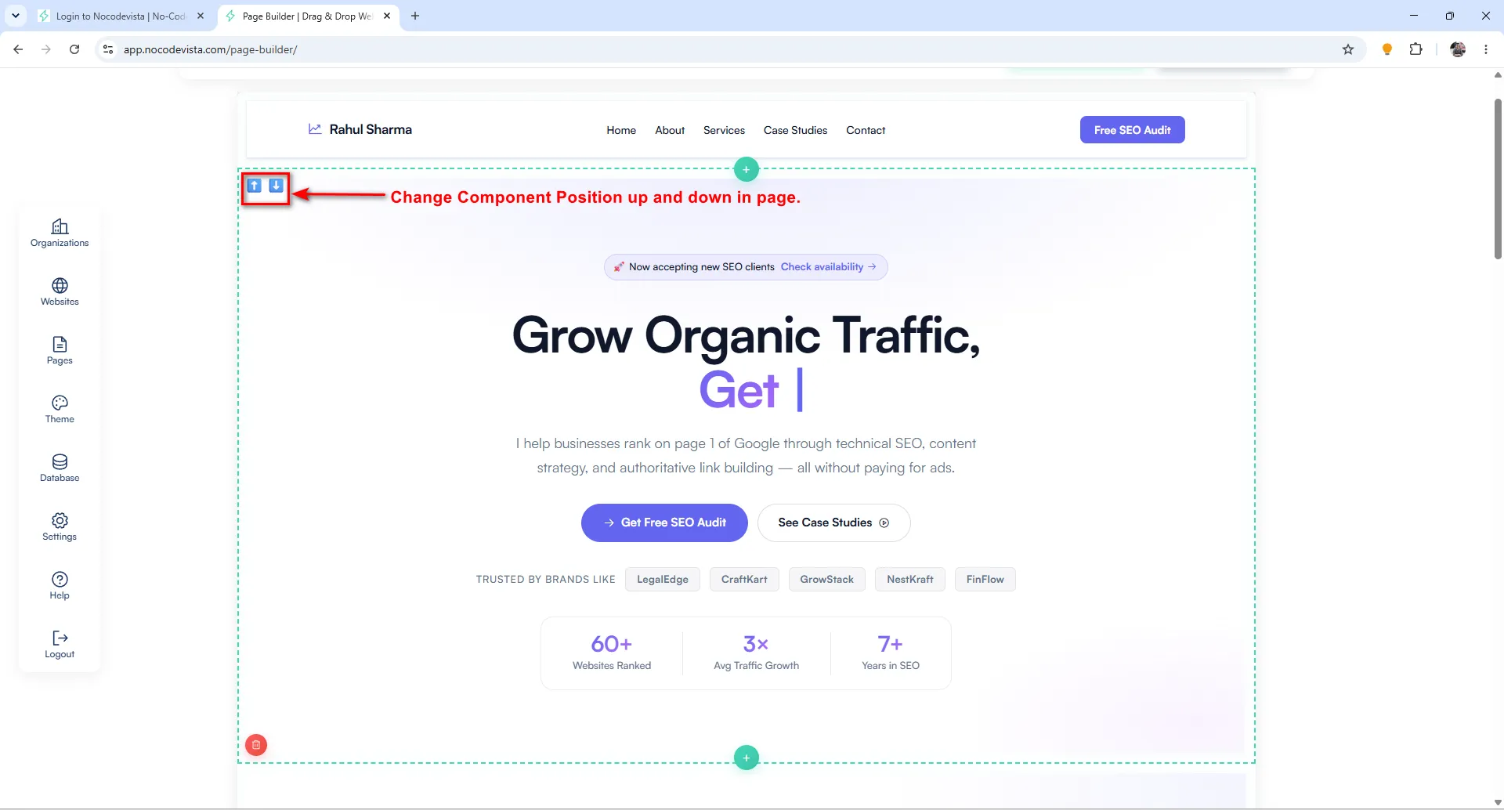Open Help in the sidebar
1504x810 pixels.
60,586
